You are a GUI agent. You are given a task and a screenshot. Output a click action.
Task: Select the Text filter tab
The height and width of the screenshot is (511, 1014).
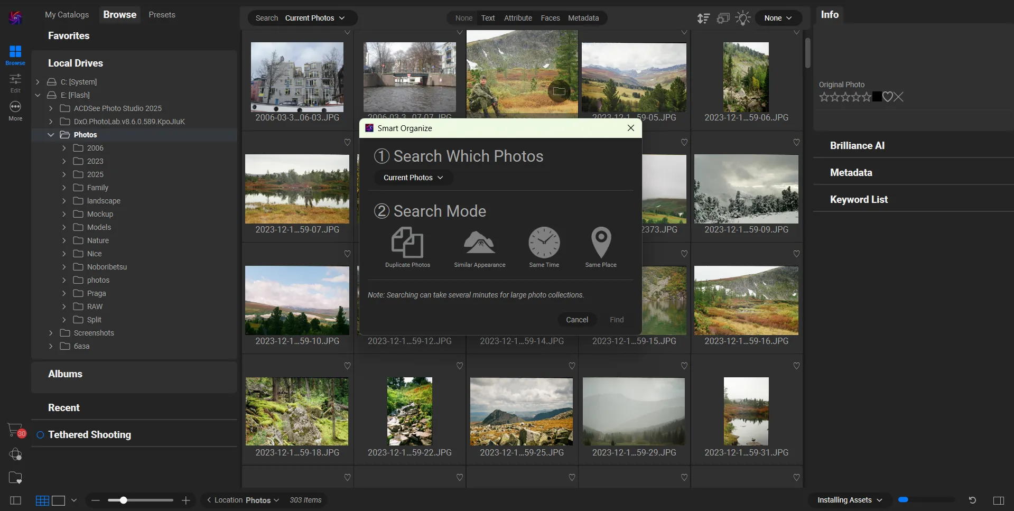coord(488,18)
